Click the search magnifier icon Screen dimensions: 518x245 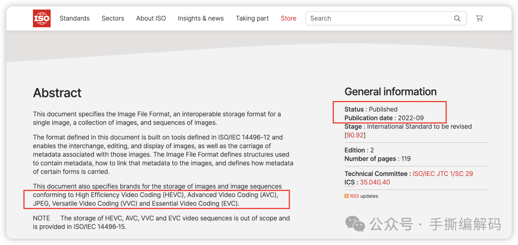tap(457, 19)
